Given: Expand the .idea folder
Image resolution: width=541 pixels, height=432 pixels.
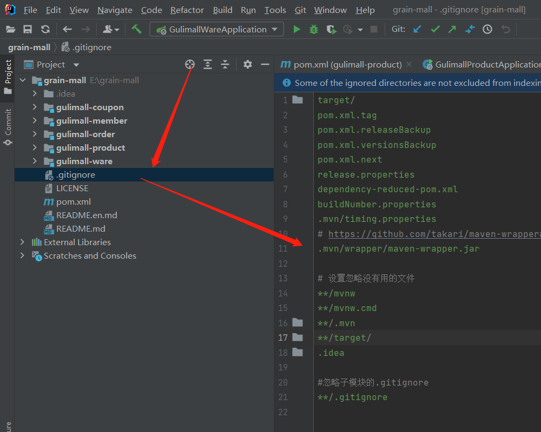Looking at the screenshot, I should (35, 93).
